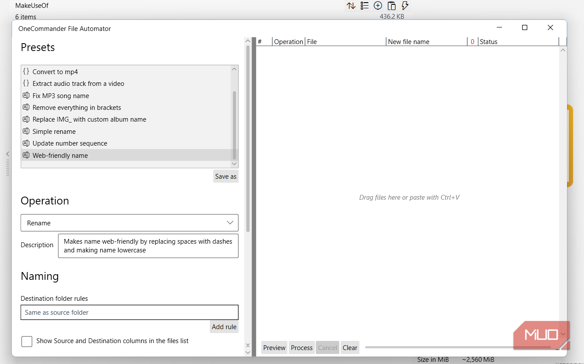Click the clipboard paste icon in toolbar
This screenshot has height=364, width=584.
[392, 6]
